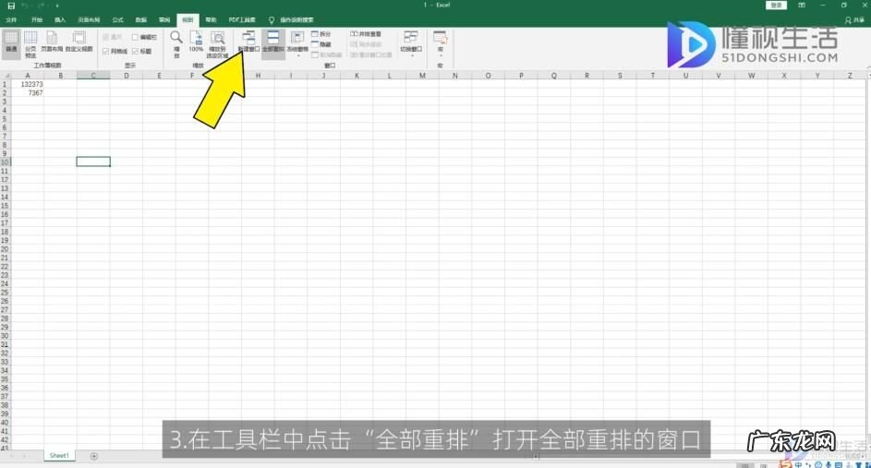Open the Home (开始) tab
This screenshot has width=871, height=468.
point(37,20)
